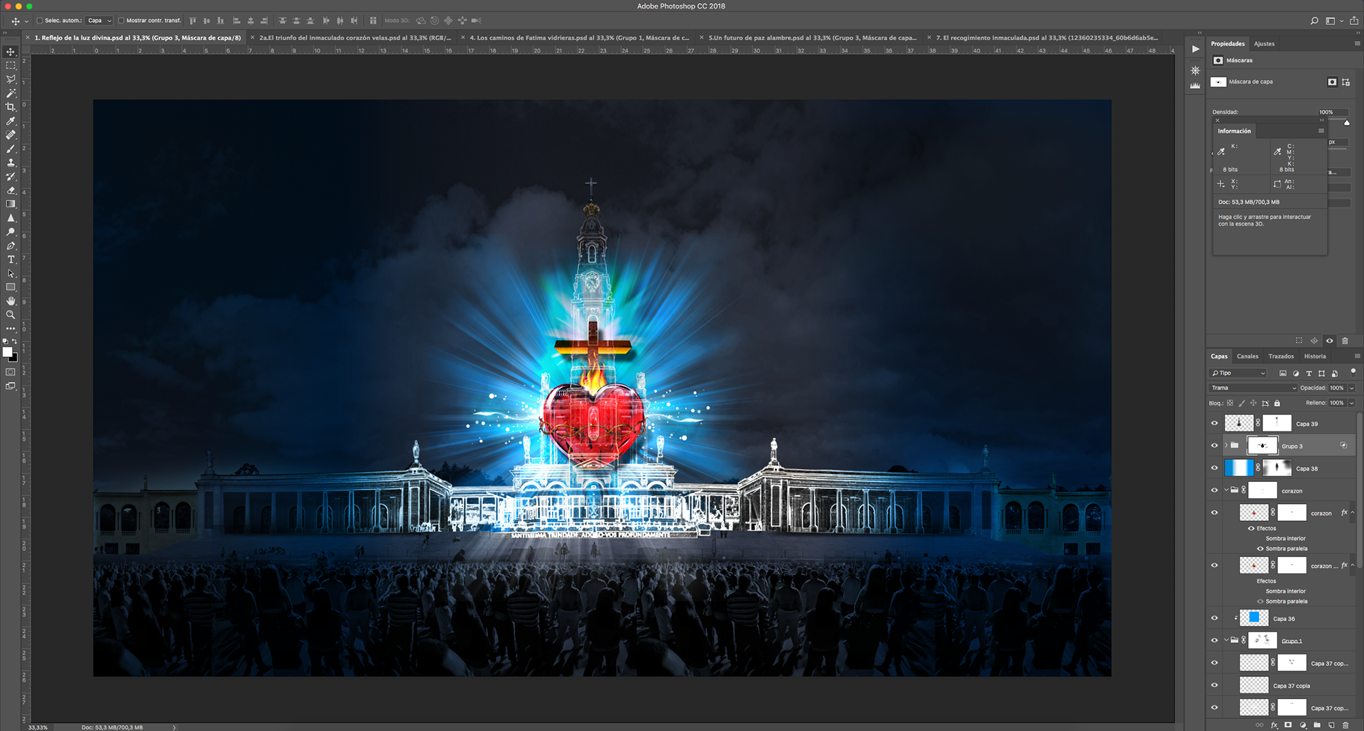
Task: Select the Eyedropper tool
Action: tap(11, 121)
